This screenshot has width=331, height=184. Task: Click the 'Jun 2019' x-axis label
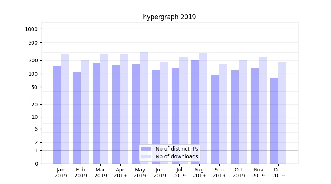160,173
